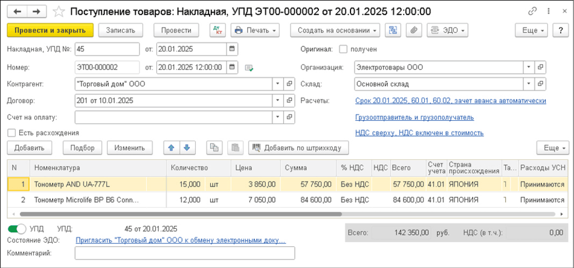Open calendar picker for Накладная date field
The height and width of the screenshot is (268, 574).
tap(232, 49)
